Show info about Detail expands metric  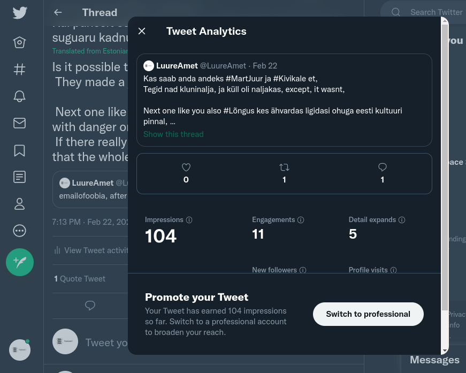click(401, 220)
